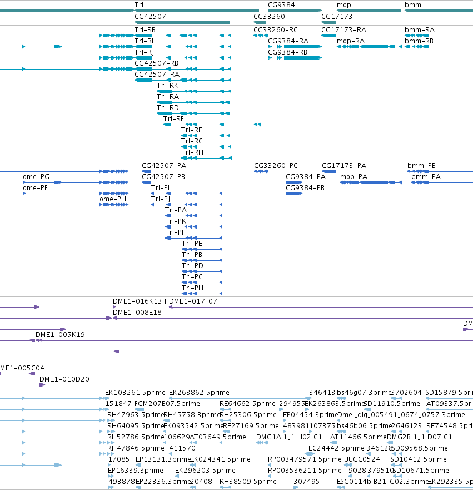Click protein label ome-PF
This screenshot has height=490, width=473.
35,188
